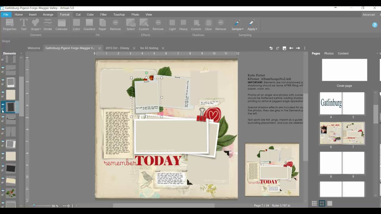Remove the shadow from the element
The image size is (381, 214).
tap(221, 25)
